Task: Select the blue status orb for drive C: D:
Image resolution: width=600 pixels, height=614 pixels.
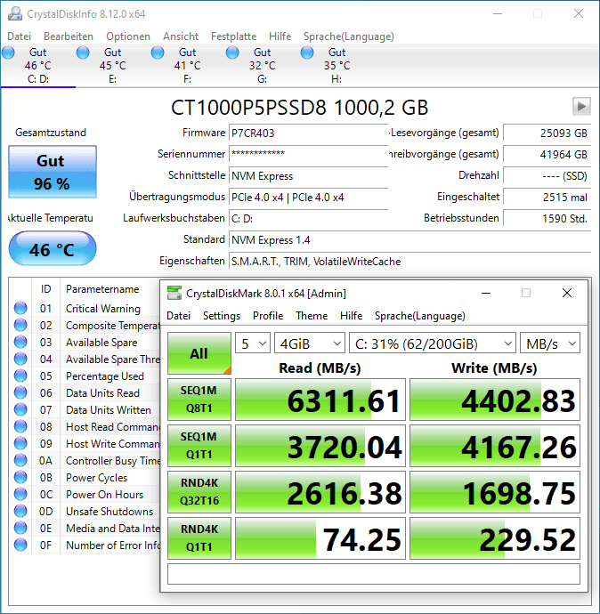Action: [x=9, y=53]
